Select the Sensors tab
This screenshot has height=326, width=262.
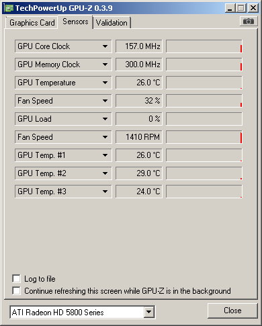pyautogui.click(x=75, y=22)
